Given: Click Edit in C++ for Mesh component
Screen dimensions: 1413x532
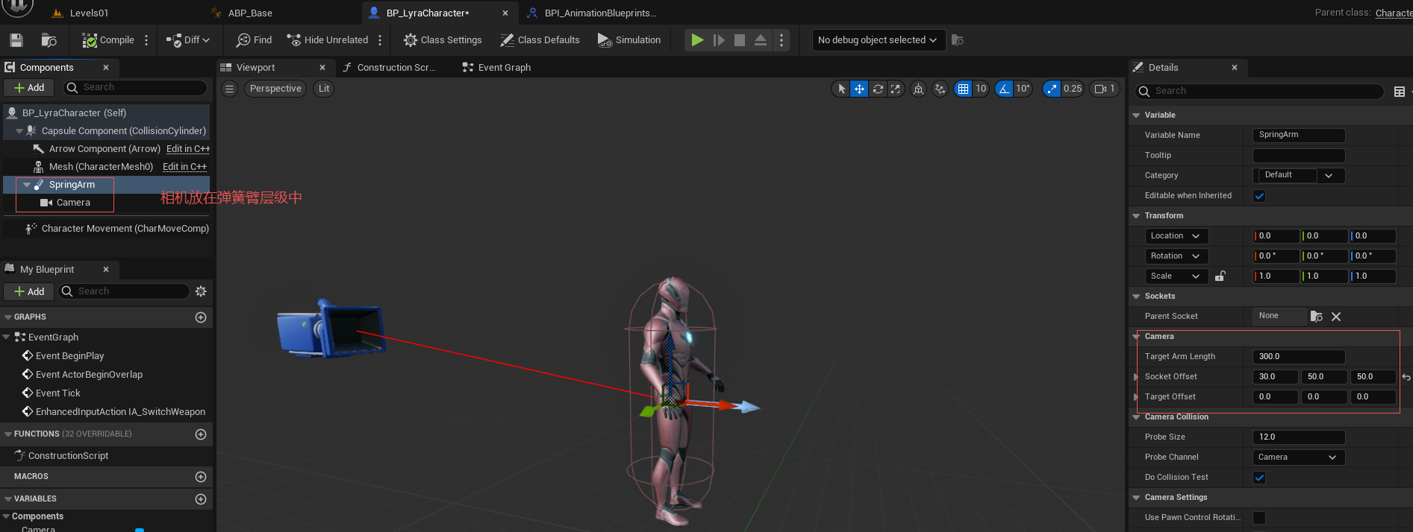Looking at the screenshot, I should coord(184,166).
